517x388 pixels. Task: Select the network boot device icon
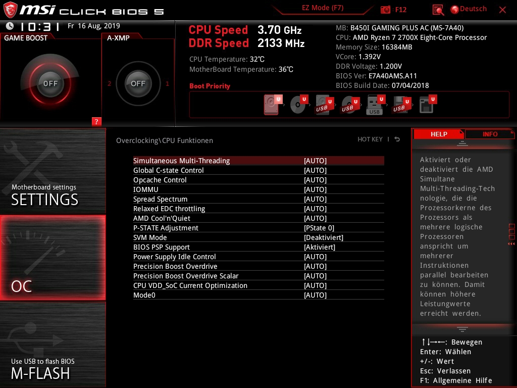pyautogui.click(x=428, y=104)
